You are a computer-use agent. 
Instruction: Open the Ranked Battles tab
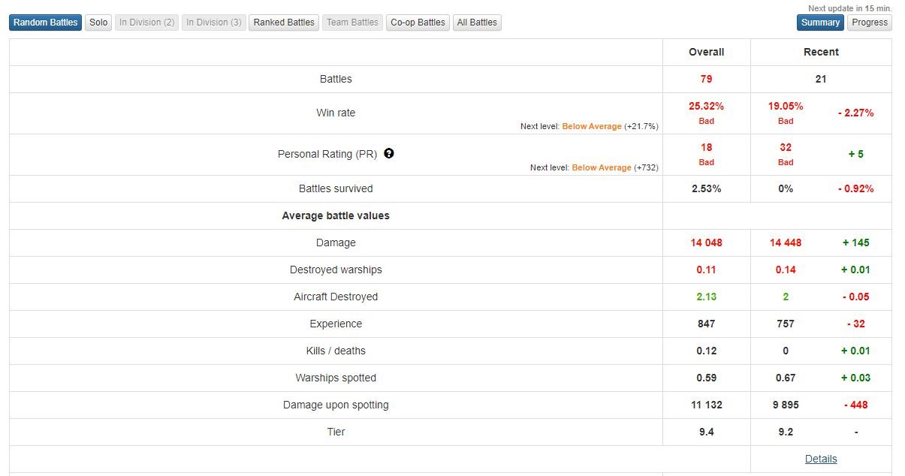(284, 23)
